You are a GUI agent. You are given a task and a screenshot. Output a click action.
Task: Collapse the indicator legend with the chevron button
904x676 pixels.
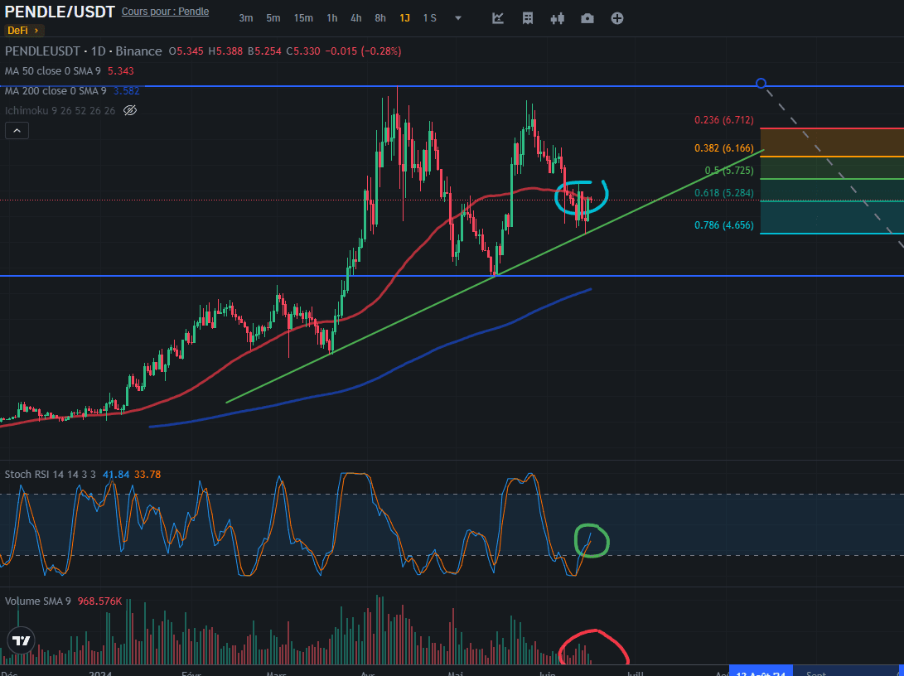[x=17, y=131]
